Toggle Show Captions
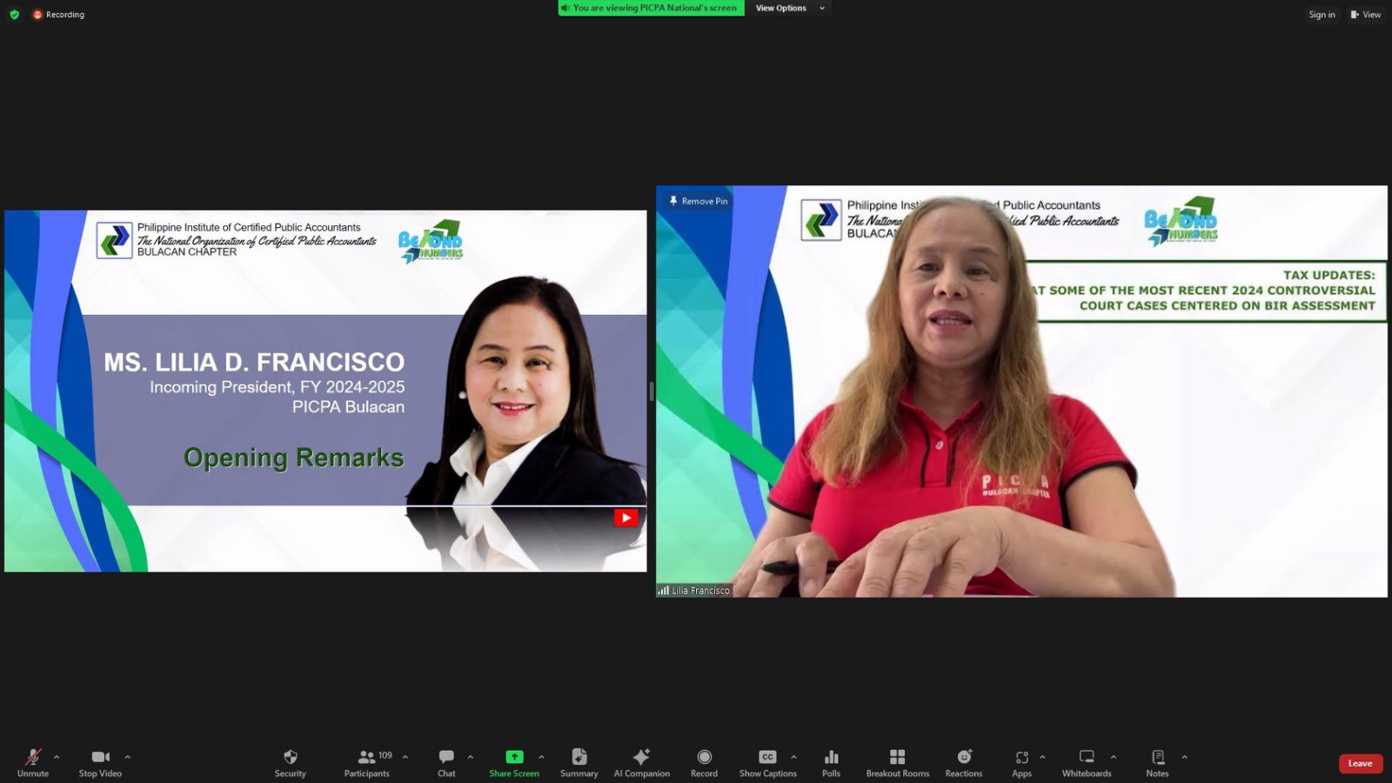 pyautogui.click(x=768, y=762)
